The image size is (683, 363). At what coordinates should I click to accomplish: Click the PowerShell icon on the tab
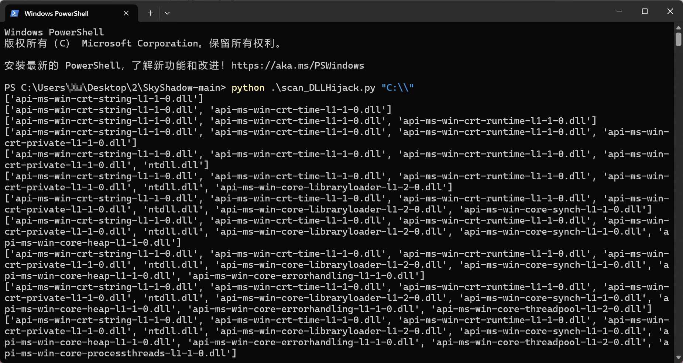14,13
